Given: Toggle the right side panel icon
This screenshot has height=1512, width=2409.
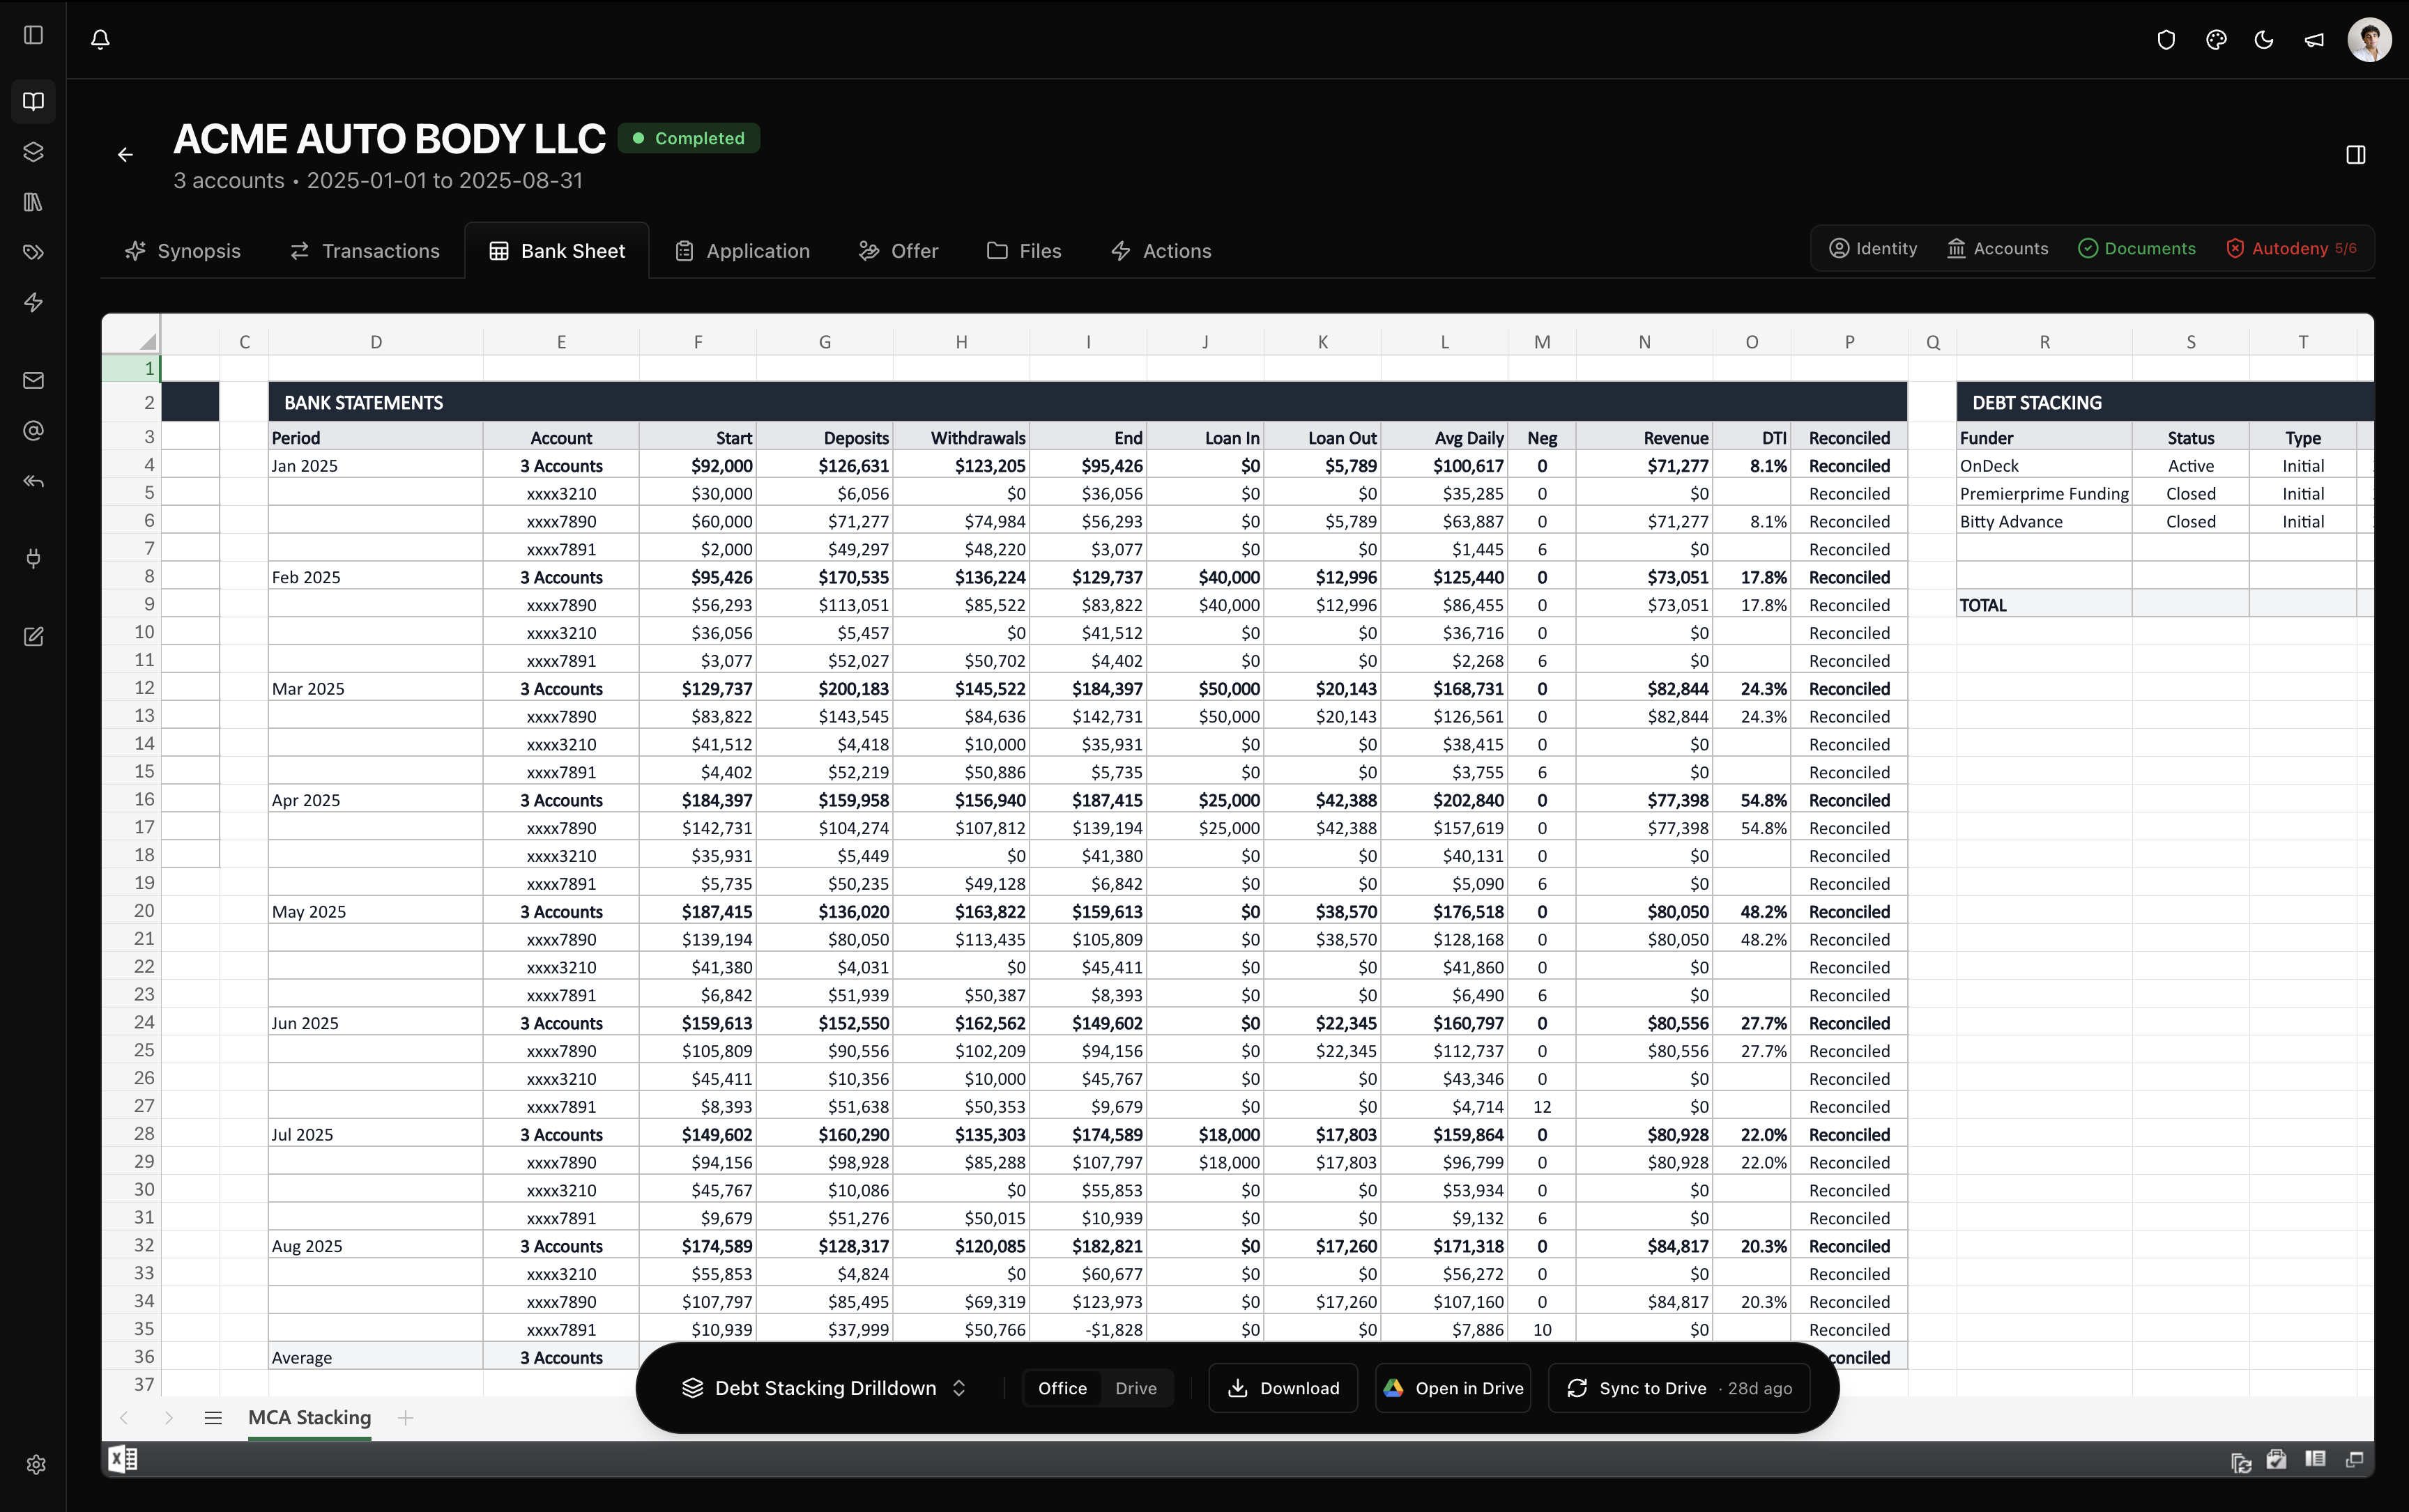Looking at the screenshot, I should coord(2355,154).
